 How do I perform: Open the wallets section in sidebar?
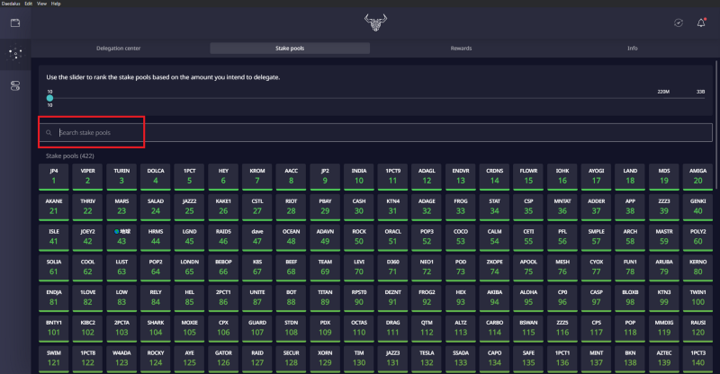[x=15, y=23]
